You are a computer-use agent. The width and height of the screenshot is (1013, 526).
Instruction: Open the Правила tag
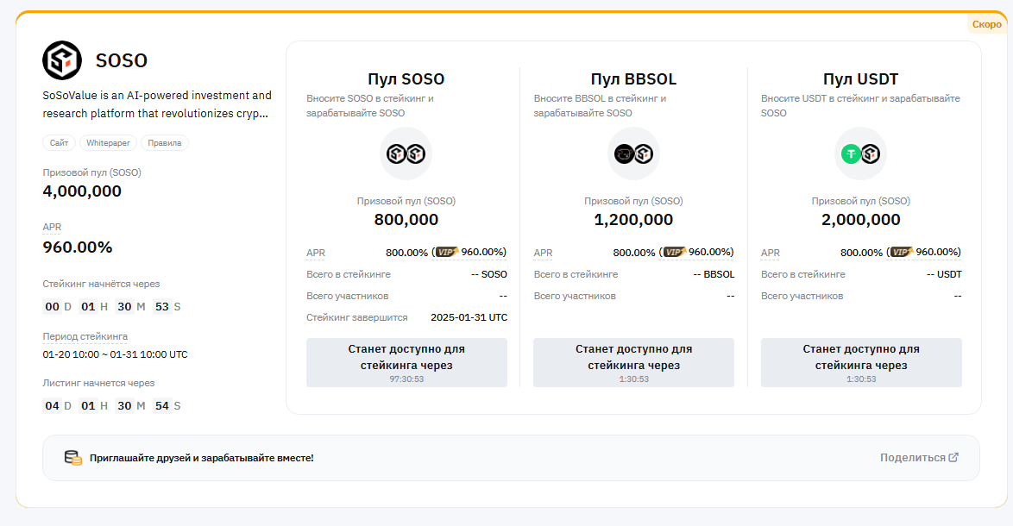pyautogui.click(x=165, y=143)
